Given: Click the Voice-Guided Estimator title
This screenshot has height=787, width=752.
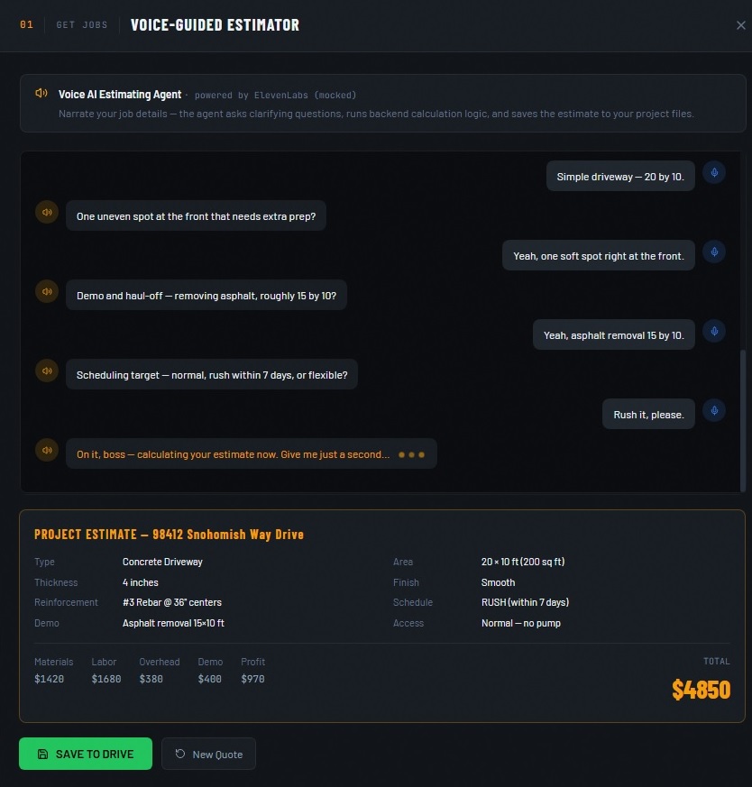Looking at the screenshot, I should click(215, 25).
